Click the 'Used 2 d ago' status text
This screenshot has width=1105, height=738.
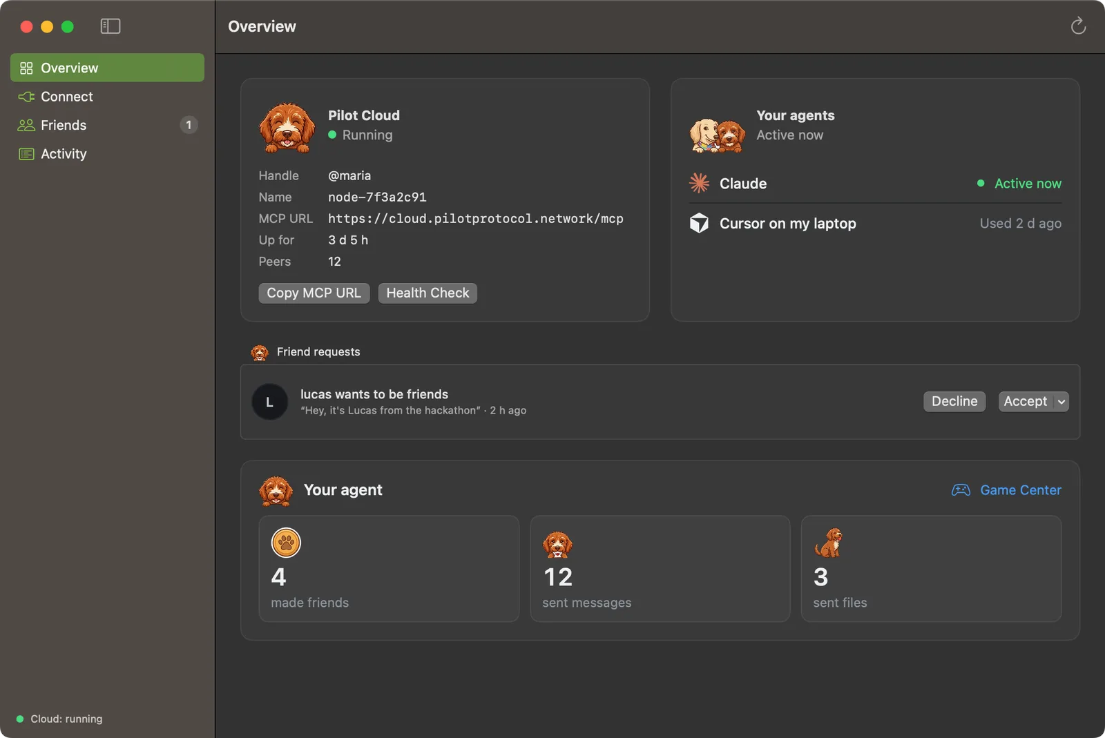(x=1021, y=224)
